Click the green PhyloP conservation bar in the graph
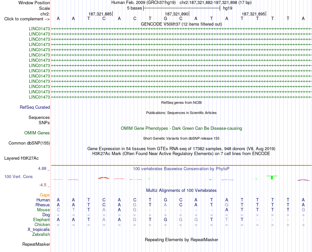Image resolution: width=312 pixels, height=252 pixels. pos(272,177)
